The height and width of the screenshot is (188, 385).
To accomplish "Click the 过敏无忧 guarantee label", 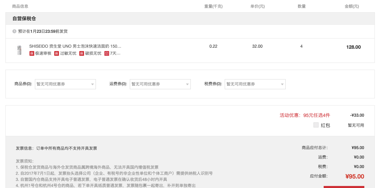I will 68,53.
